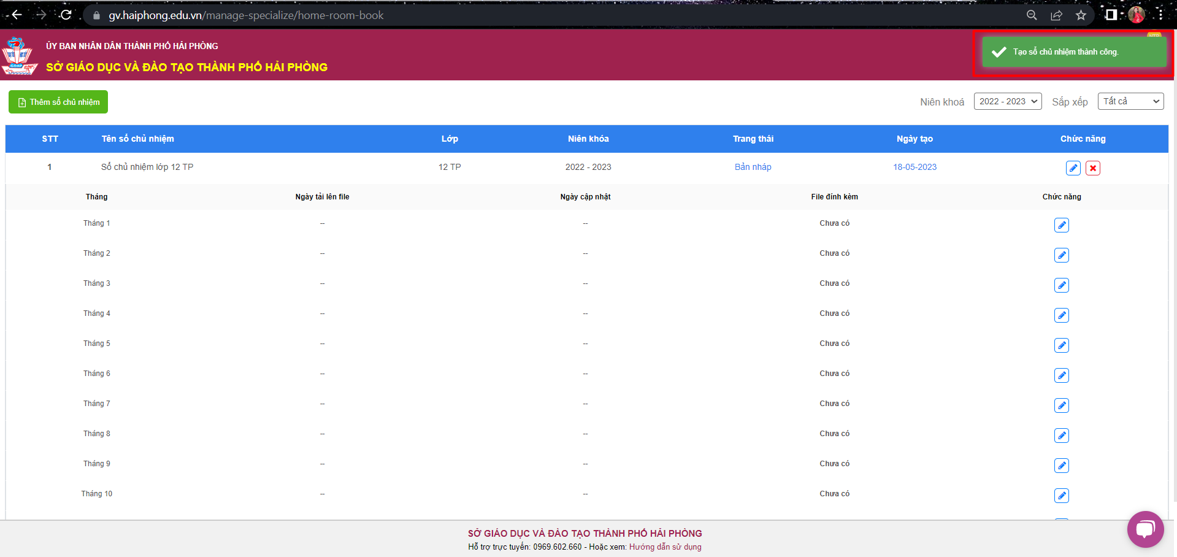Select the edit pencil for Tháng 10
The image size is (1177, 557).
[1061, 496]
